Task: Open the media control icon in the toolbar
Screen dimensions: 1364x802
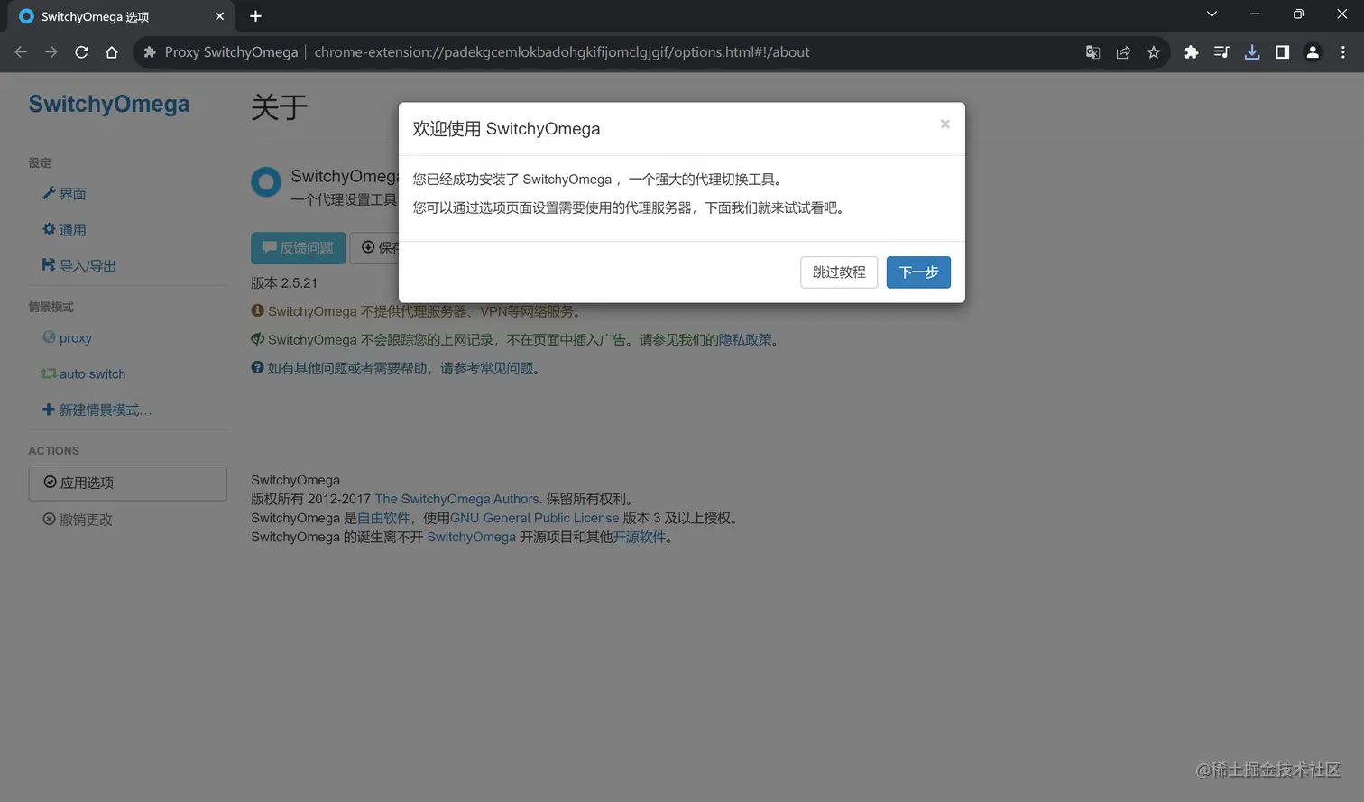Action: tap(1221, 52)
